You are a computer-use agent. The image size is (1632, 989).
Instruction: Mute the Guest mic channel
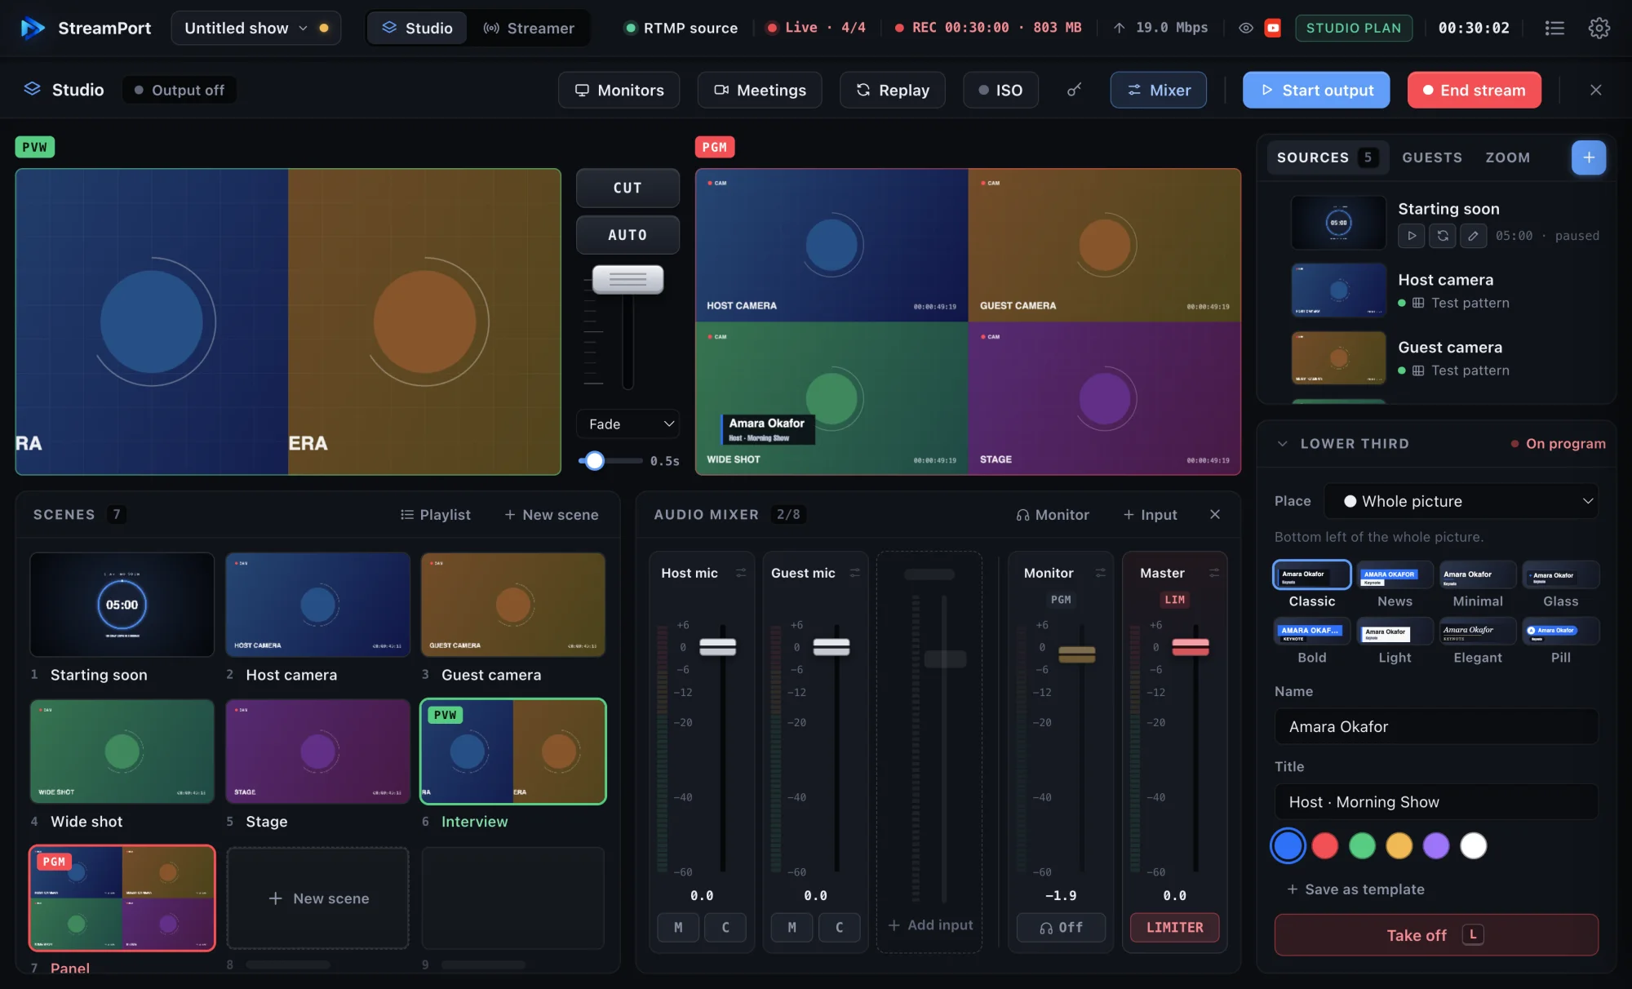[x=792, y=927]
